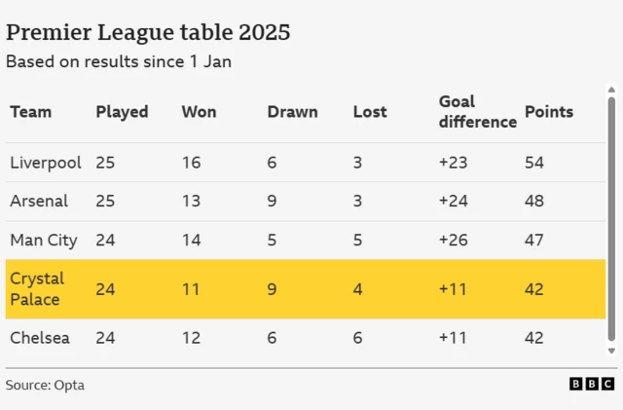Viewport: 623px width, 410px height.
Task: Select the Team column header
Action: (30, 112)
